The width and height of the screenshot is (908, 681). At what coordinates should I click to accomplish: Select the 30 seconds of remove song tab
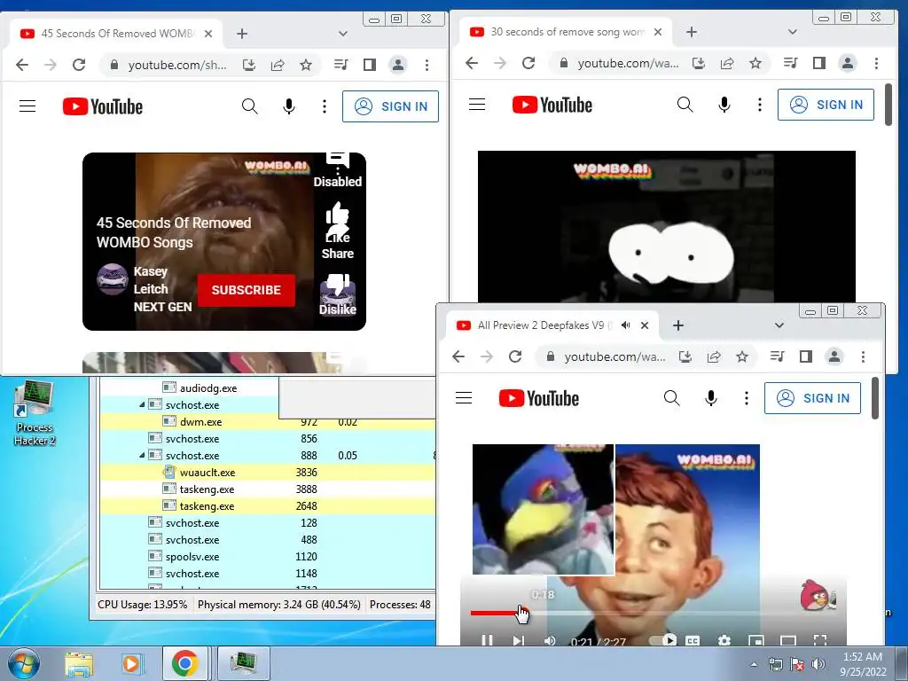pyautogui.click(x=567, y=32)
